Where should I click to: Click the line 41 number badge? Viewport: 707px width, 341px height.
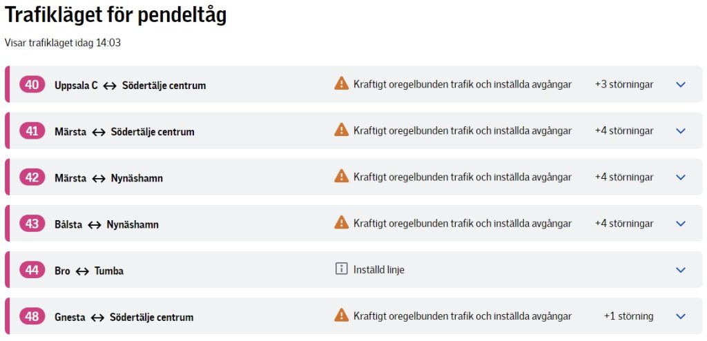tap(32, 131)
